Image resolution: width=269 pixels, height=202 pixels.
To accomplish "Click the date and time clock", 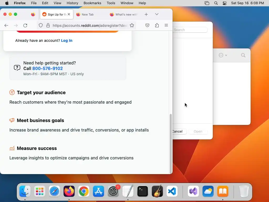I will pyautogui.click(x=247, y=3).
